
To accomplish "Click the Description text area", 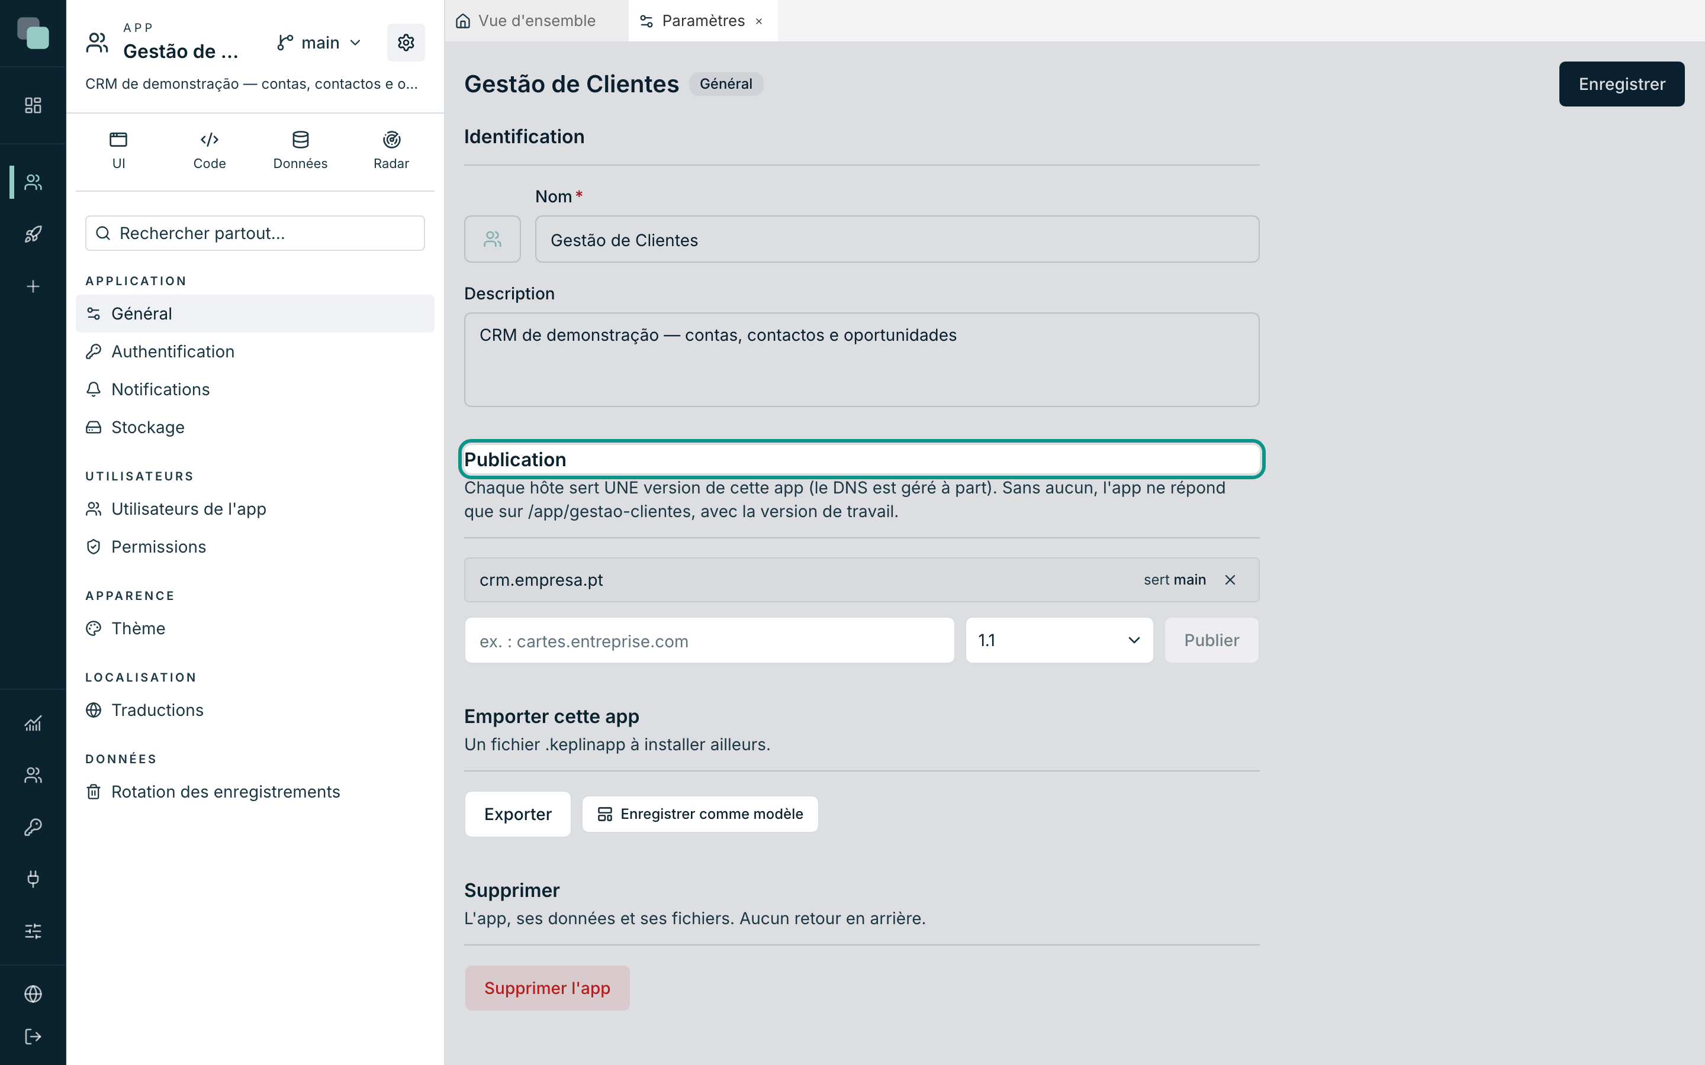I will [x=861, y=359].
